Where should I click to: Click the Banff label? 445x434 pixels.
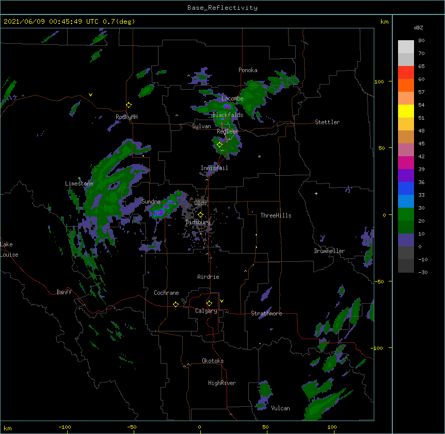click(x=64, y=292)
